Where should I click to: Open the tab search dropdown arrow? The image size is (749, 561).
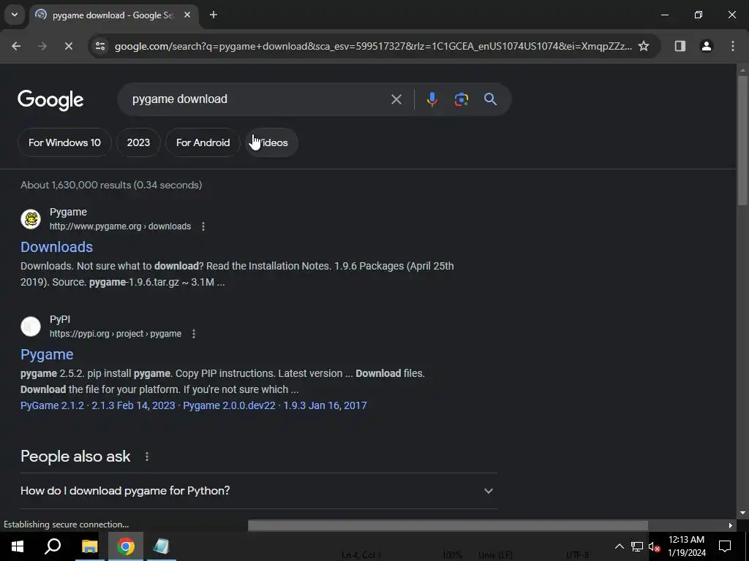15,15
